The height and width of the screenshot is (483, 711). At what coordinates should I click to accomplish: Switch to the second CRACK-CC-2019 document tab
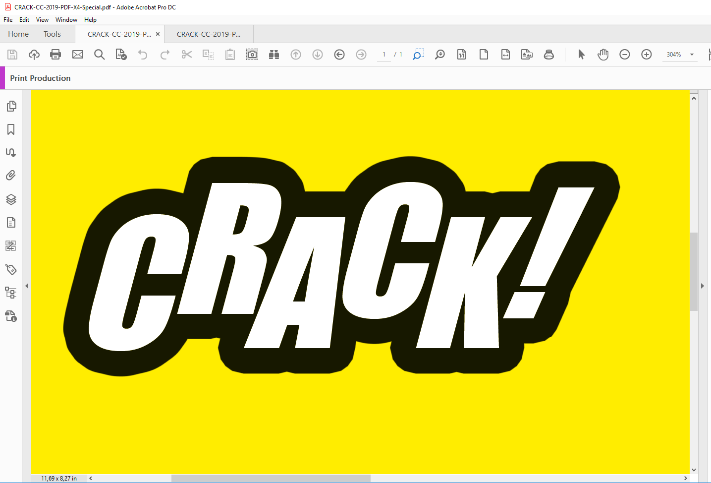(209, 34)
